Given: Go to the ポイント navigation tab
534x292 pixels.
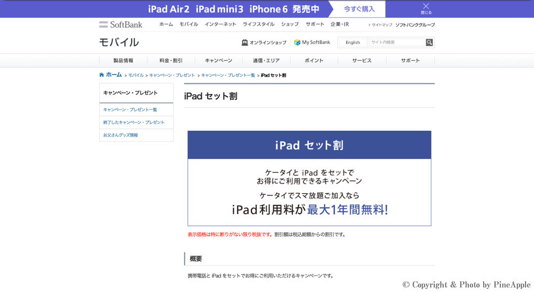Looking at the screenshot, I should click(x=314, y=61).
